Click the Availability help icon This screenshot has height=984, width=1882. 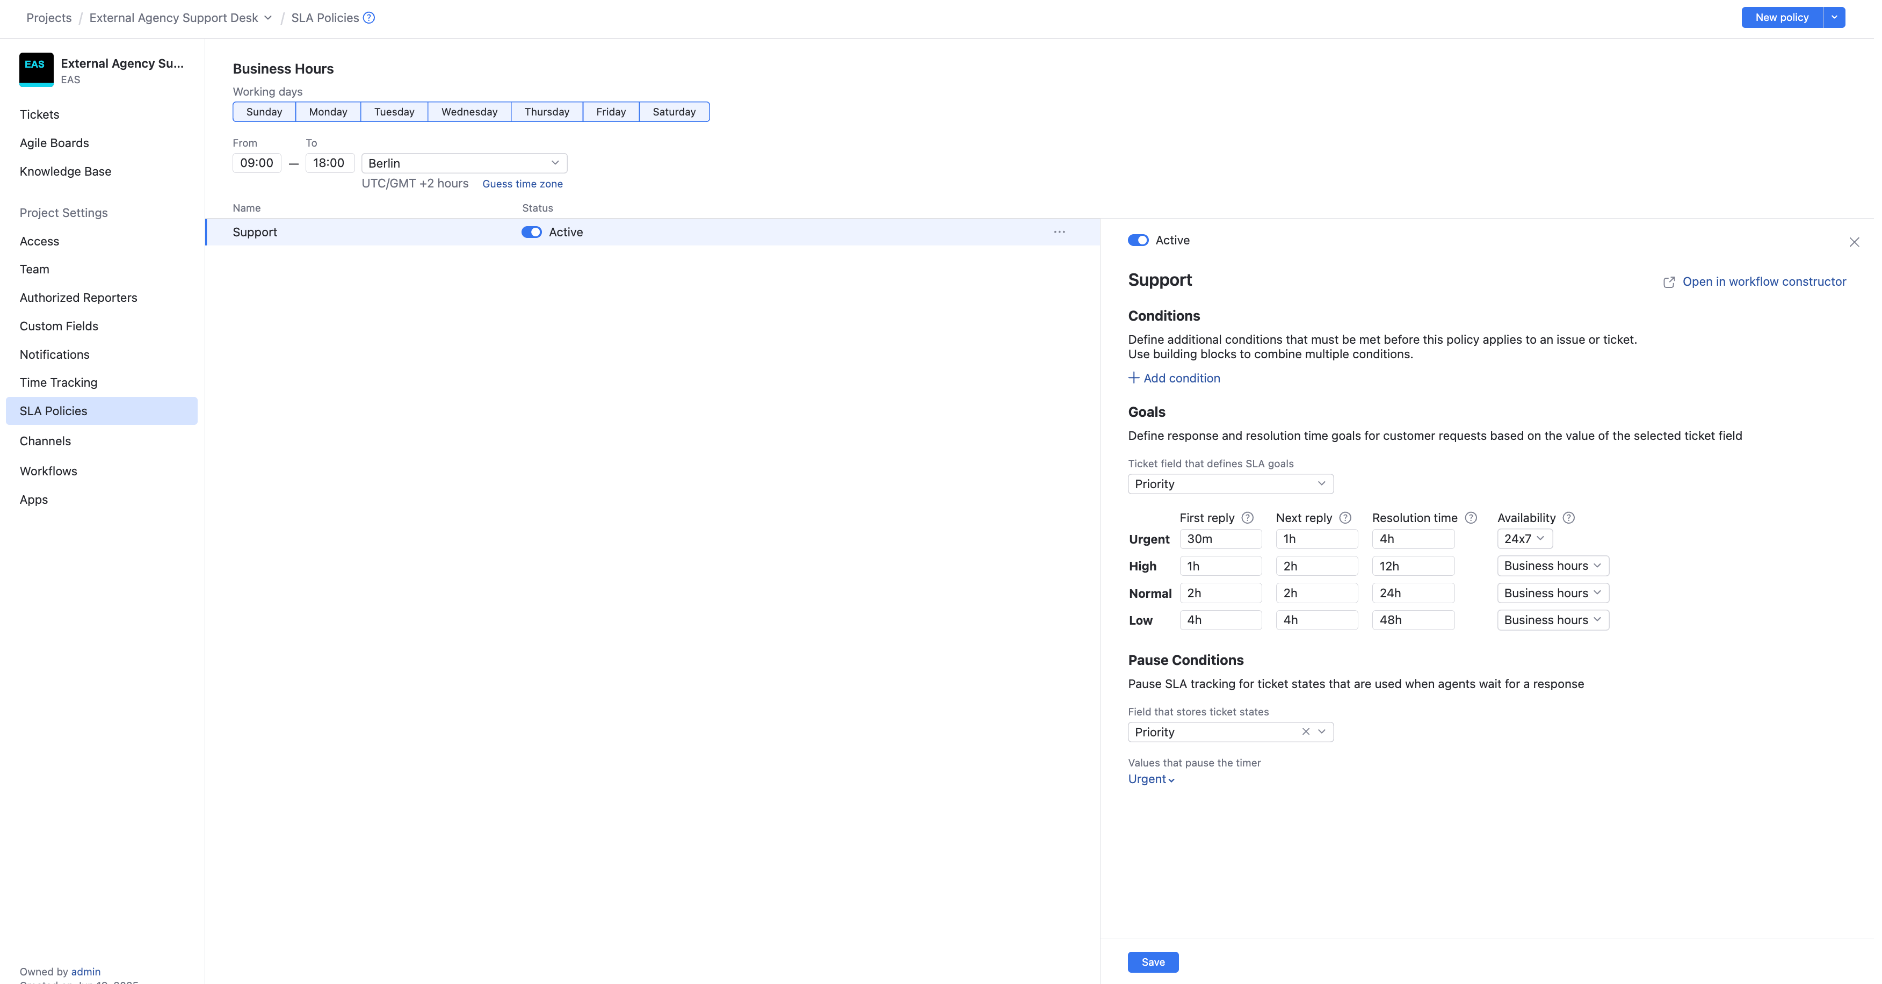click(1568, 518)
